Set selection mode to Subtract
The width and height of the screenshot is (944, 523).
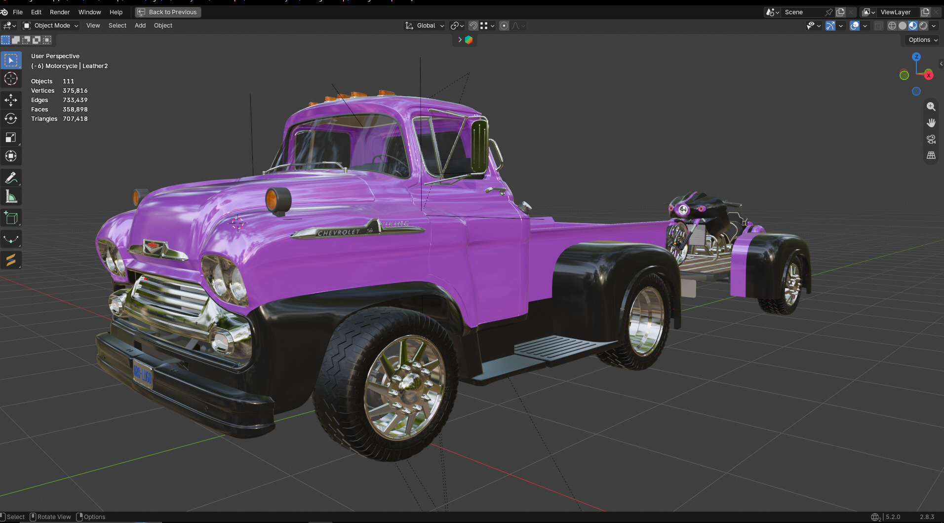(26, 40)
